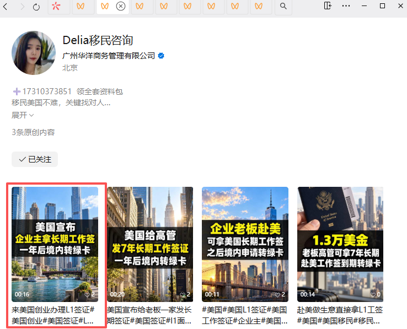Like the 00:14 video via heart icon
Image resolution: width=407 pixels, height=329 pixels.
coord(373,294)
